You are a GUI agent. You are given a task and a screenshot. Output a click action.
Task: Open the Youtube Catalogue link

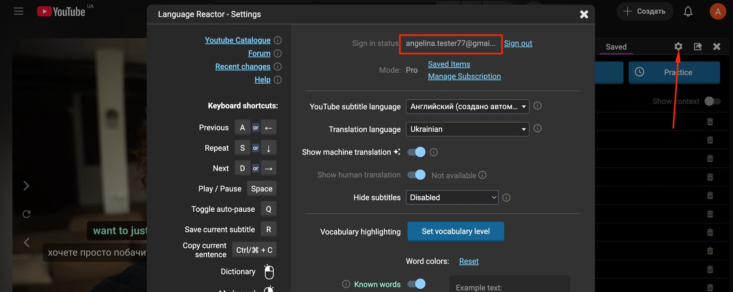click(237, 40)
